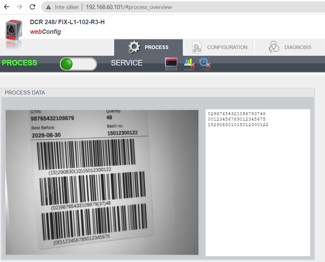Viewport: 325px width, 262px height.
Task: Click the Inte säker security label
Action: click(67, 7)
